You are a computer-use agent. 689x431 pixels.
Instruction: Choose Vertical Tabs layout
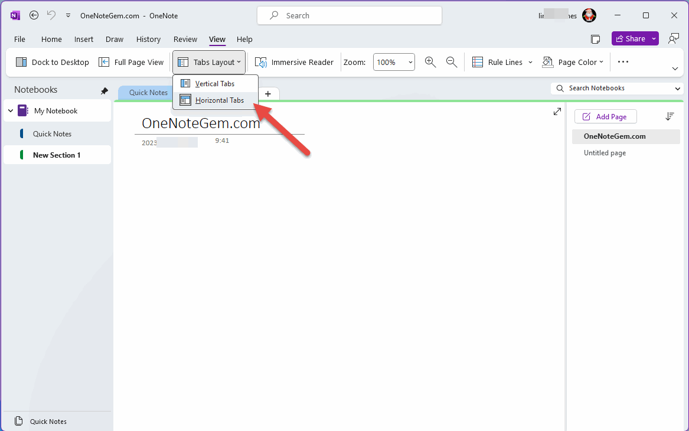(215, 83)
